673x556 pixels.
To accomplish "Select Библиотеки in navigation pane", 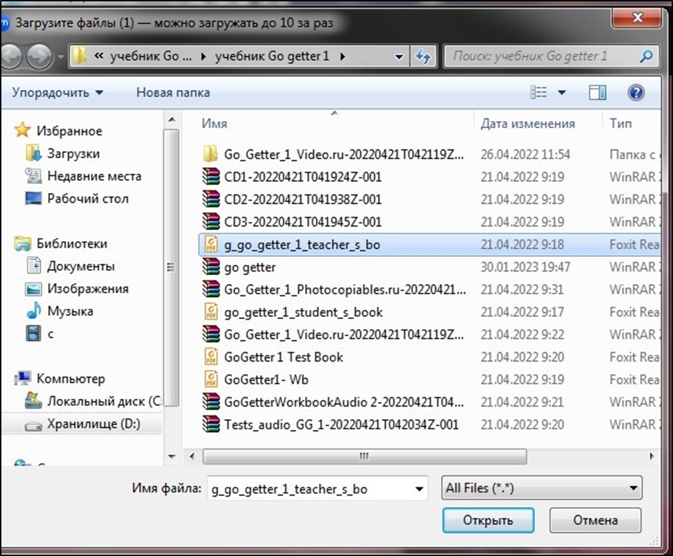I will point(61,244).
